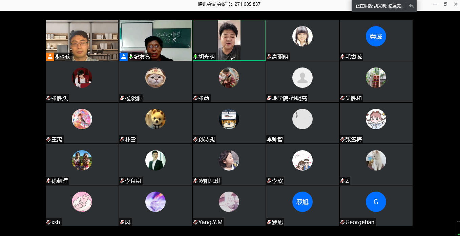Image resolution: width=460 pixels, height=236 pixels.
Task: Click the green mic icon next to 纪友亮
Action: (131, 57)
